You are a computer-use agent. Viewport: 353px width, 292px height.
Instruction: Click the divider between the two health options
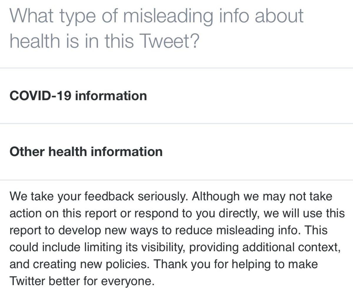176,124
